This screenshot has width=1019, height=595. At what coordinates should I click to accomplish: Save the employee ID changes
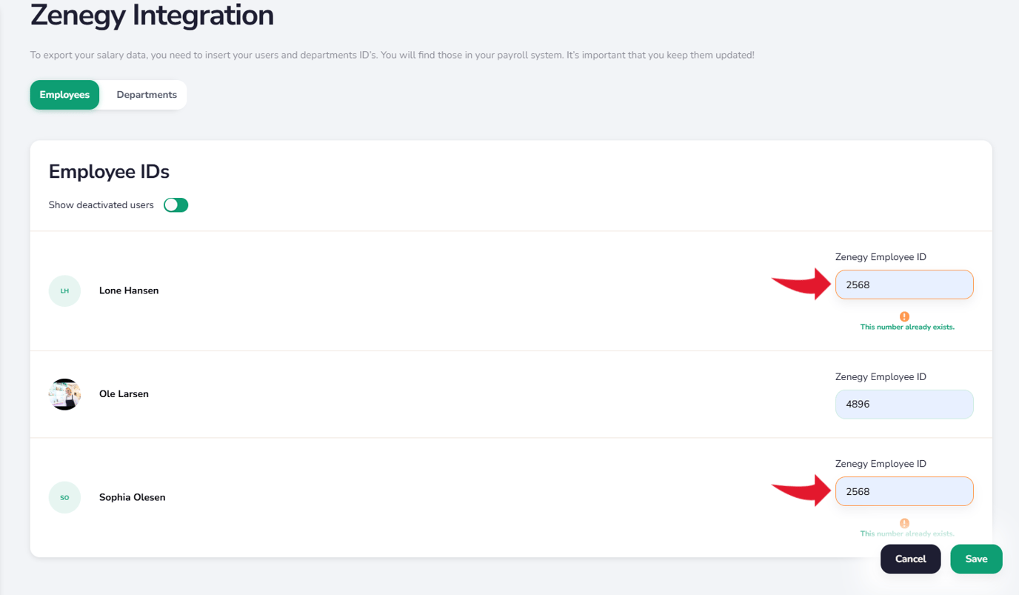(976, 559)
